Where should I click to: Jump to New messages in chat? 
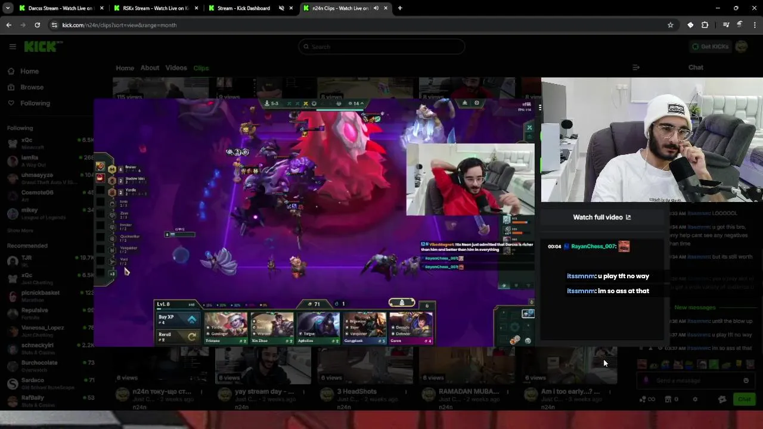click(x=695, y=307)
